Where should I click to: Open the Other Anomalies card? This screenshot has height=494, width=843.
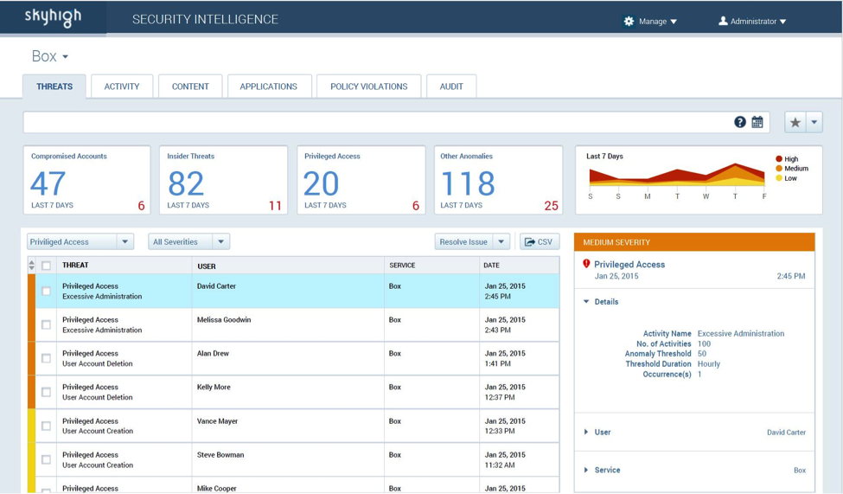(x=498, y=180)
